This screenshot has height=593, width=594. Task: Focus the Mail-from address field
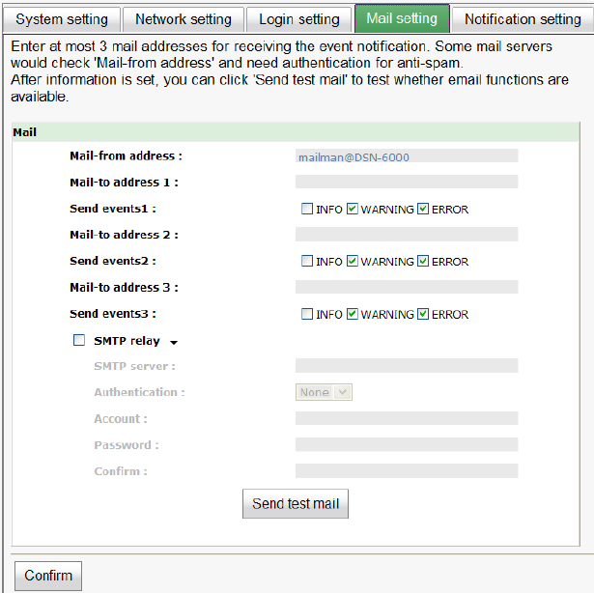point(407,155)
